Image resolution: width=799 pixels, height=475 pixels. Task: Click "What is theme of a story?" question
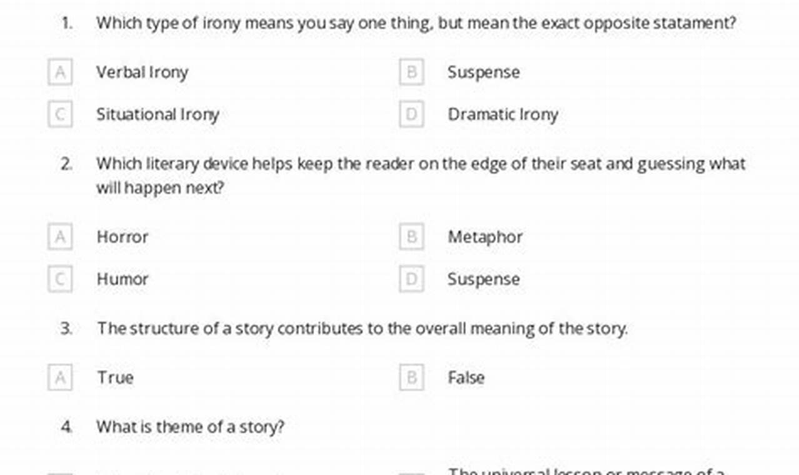[190, 427]
